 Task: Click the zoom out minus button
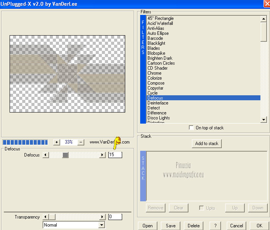81,142
